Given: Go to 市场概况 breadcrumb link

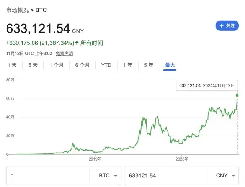Looking at the screenshot, I should (18, 10).
